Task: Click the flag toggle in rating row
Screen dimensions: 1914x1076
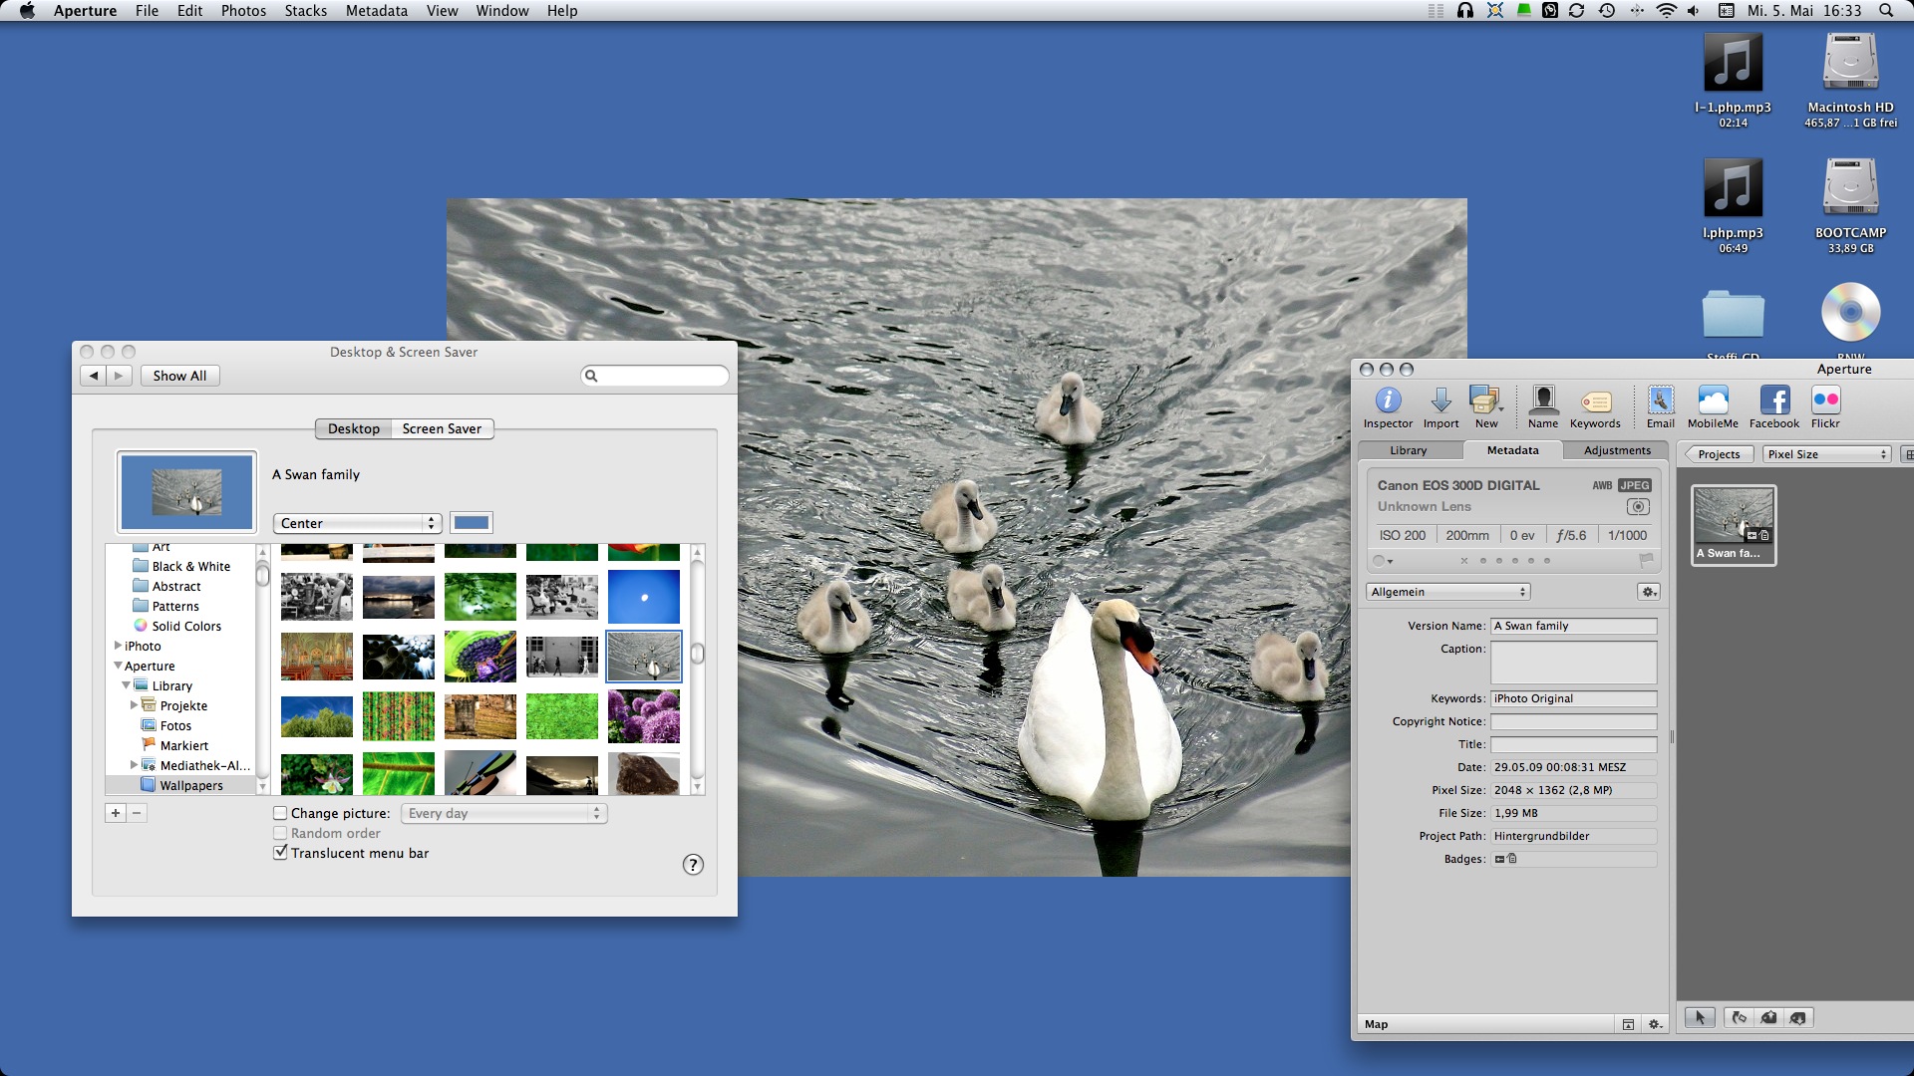Action: [x=1646, y=560]
